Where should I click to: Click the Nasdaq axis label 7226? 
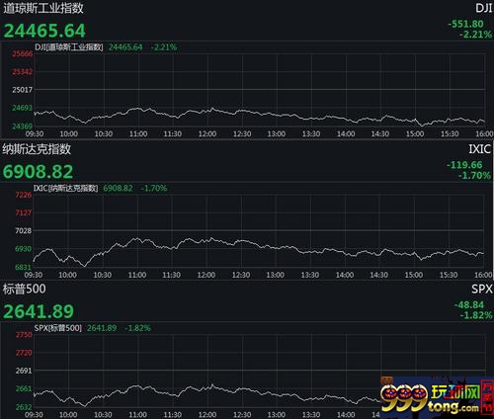[23, 195]
